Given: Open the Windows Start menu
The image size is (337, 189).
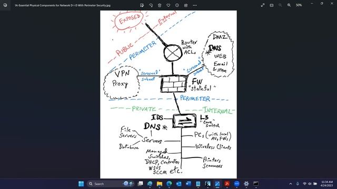Looking at the screenshot, I should (x=81, y=184).
